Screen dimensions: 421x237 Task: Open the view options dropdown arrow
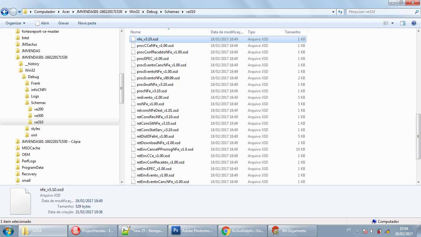(x=392, y=23)
